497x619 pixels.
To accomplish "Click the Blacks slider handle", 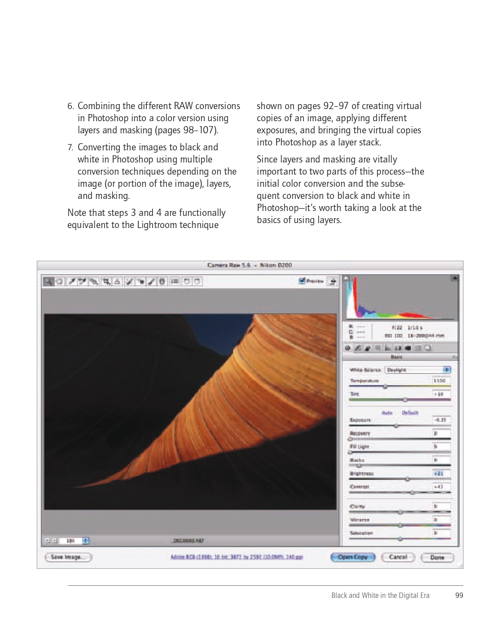I will click(359, 466).
